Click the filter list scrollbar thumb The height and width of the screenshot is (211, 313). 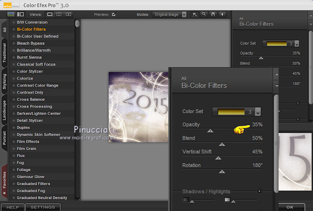pos(77,23)
